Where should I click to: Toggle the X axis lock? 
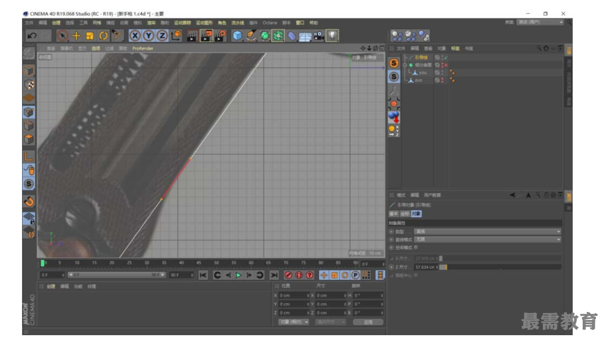(x=135, y=36)
